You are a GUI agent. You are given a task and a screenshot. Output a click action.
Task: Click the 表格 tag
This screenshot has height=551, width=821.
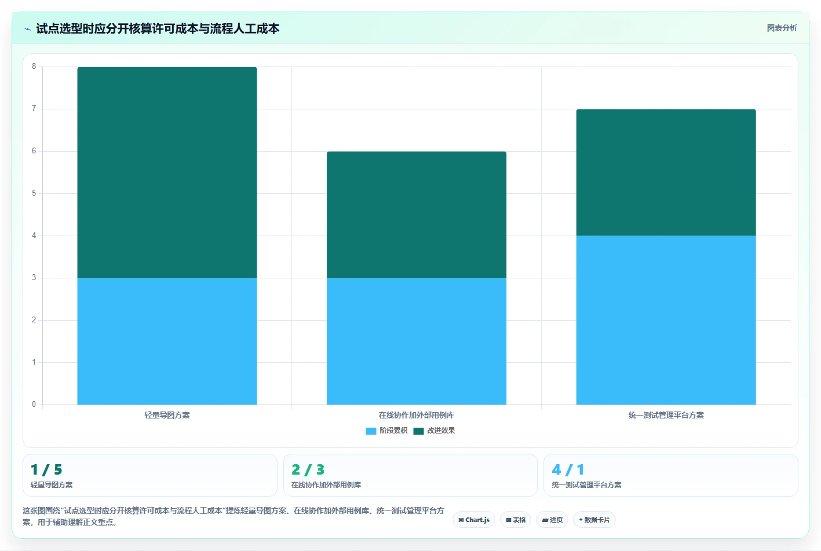point(516,520)
